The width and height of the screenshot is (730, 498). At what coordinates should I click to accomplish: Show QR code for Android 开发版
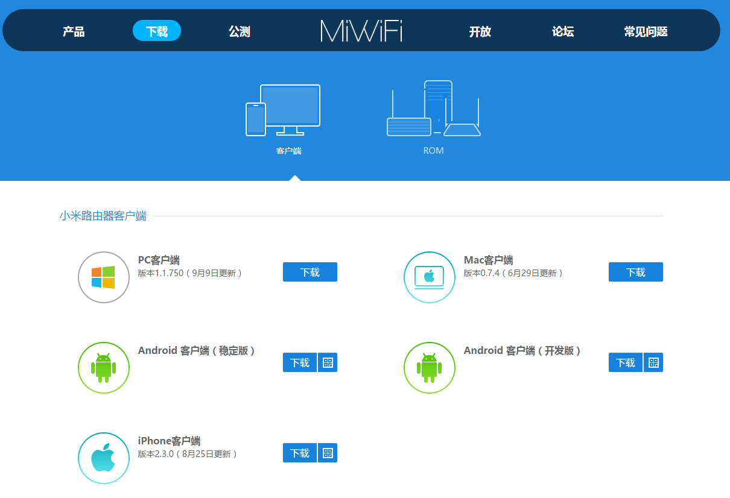[653, 362]
